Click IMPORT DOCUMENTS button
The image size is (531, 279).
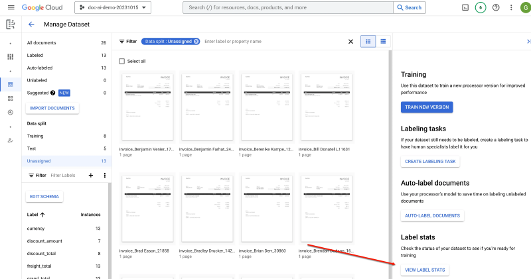tap(52, 108)
